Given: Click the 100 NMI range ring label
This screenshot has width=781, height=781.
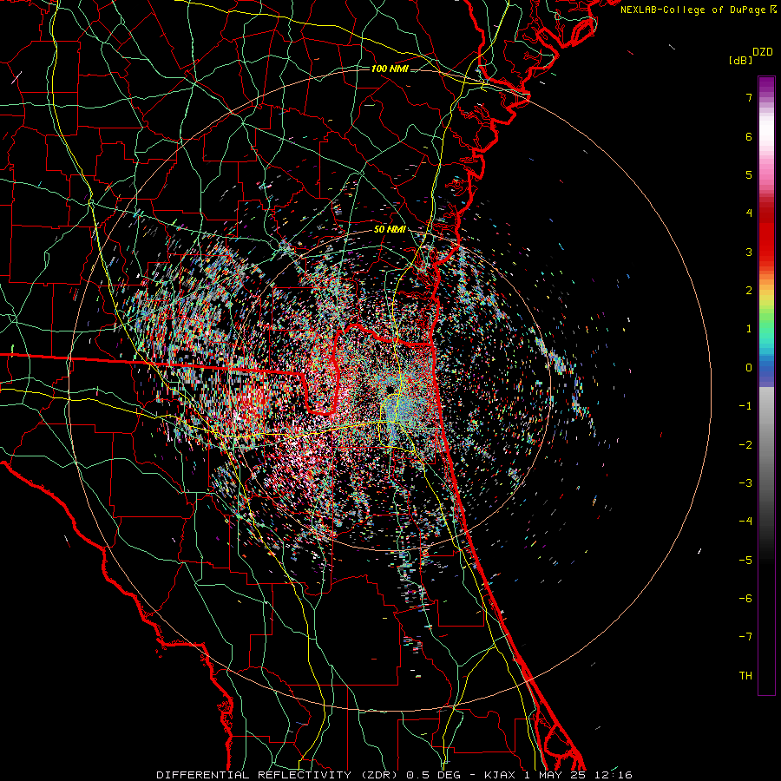Looking at the screenshot, I should (x=390, y=69).
